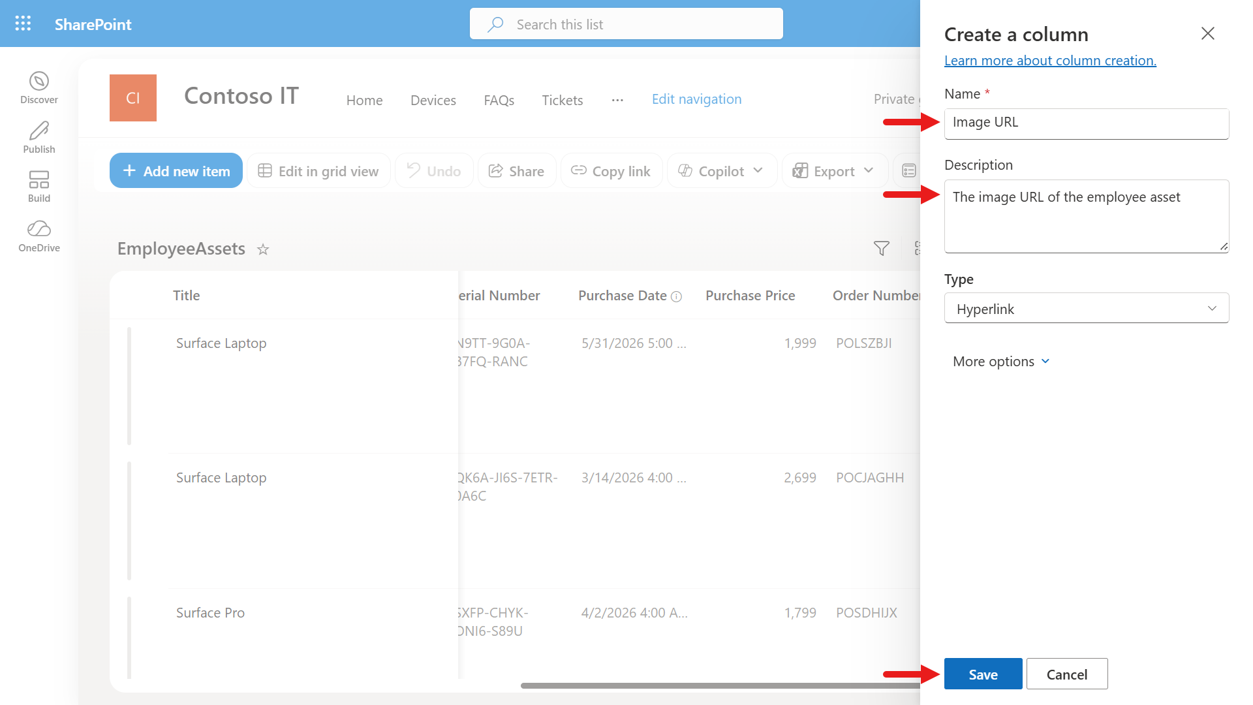Click the Undo toolbar button
Viewport: 1253px width, 705px height.
434,171
